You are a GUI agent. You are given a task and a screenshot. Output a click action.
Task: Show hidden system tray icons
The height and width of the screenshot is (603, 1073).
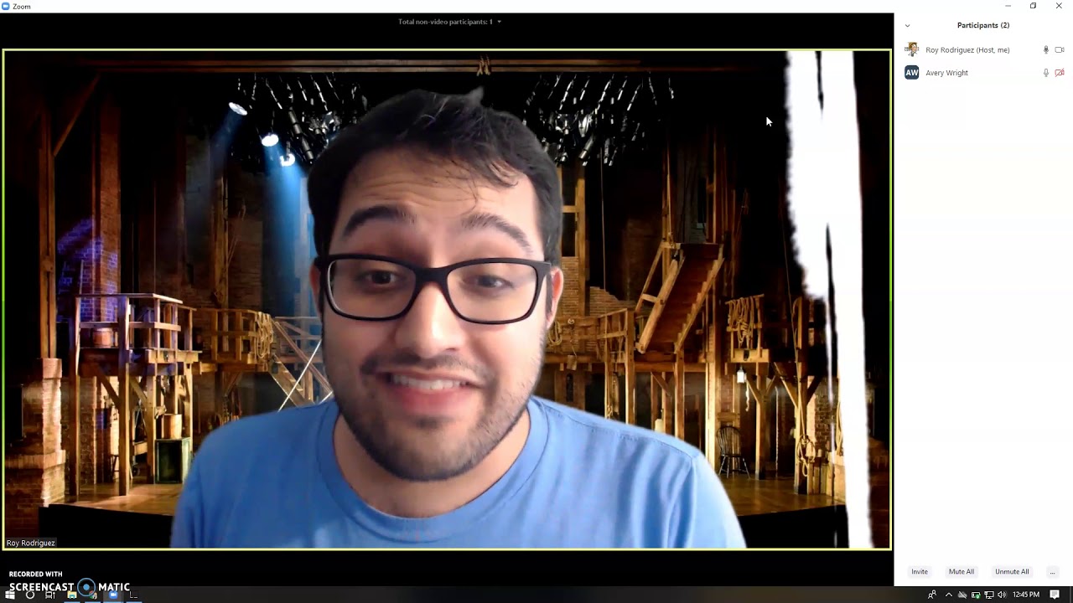click(x=949, y=595)
